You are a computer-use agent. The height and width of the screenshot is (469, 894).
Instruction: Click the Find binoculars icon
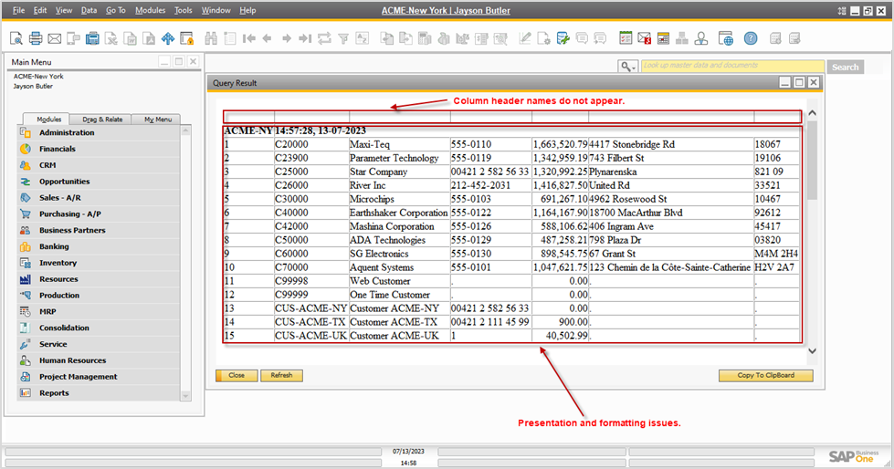click(212, 38)
